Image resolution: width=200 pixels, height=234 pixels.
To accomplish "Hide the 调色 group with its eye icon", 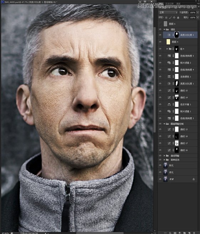I will point(160,30).
